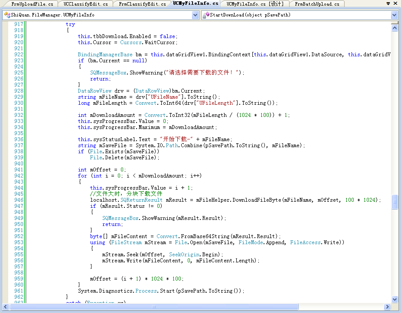Click 'Process.Start' on line 961
The image size is (401, 313).
click(x=154, y=291)
